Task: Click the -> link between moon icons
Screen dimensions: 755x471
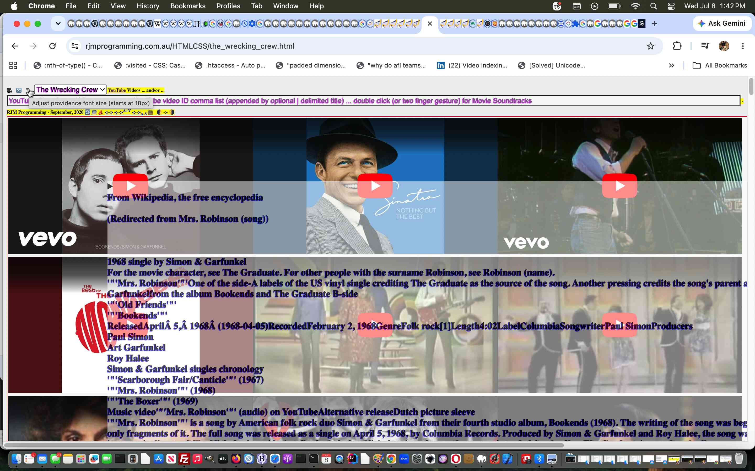Action: (x=165, y=113)
